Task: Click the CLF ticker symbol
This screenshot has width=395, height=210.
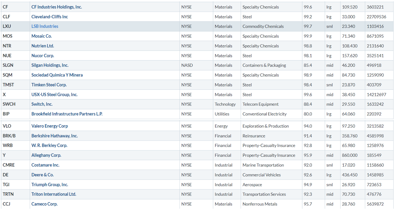Action: click(7, 17)
